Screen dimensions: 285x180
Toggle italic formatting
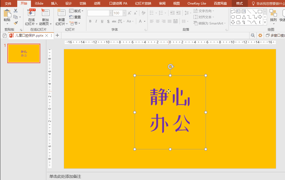point(96,21)
